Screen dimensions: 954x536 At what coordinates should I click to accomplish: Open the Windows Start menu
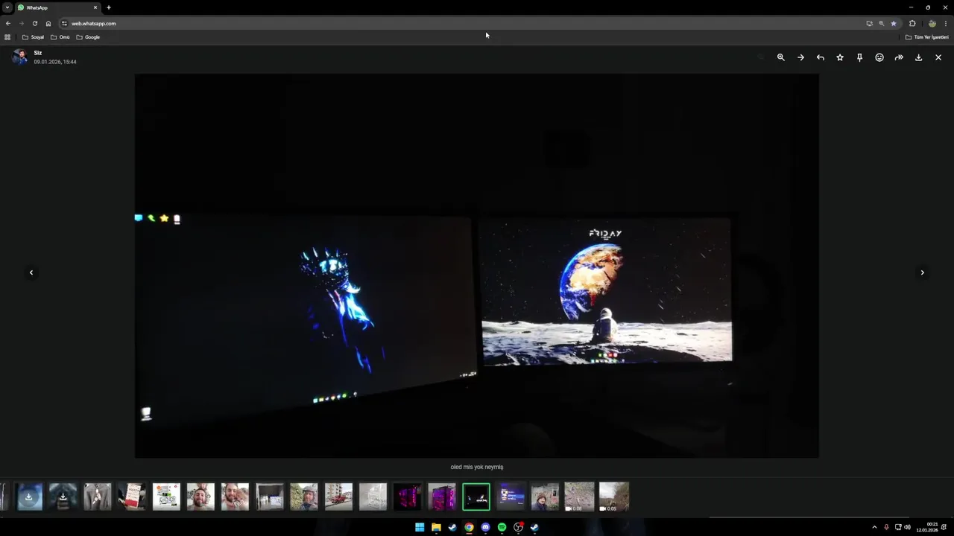point(420,527)
